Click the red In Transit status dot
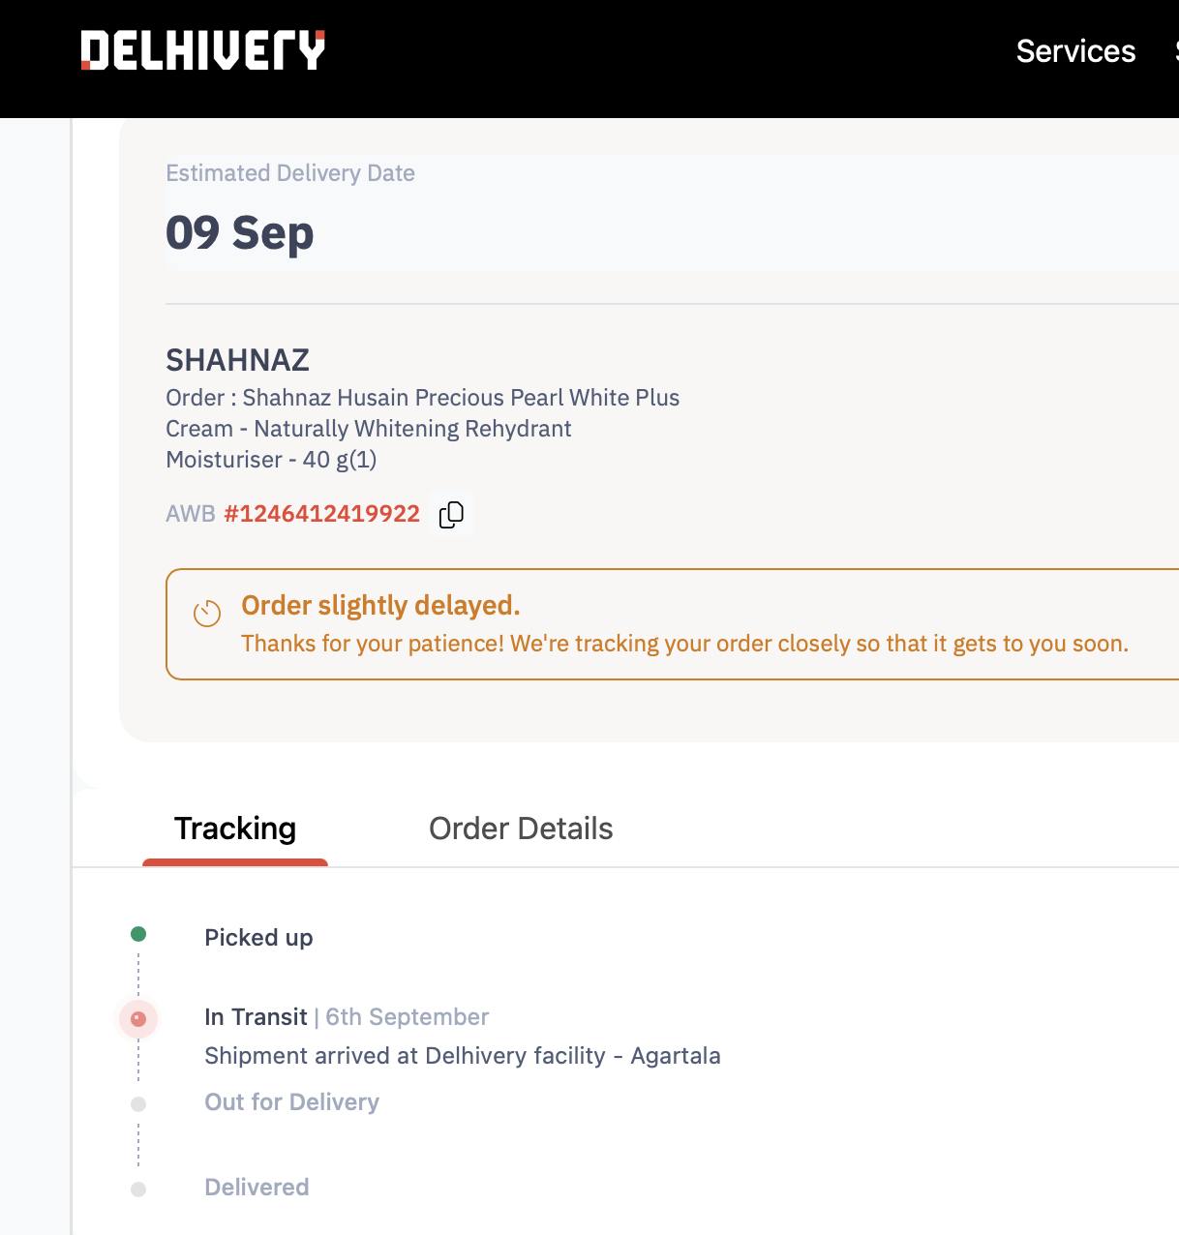This screenshot has width=1179, height=1235. 138,1018
